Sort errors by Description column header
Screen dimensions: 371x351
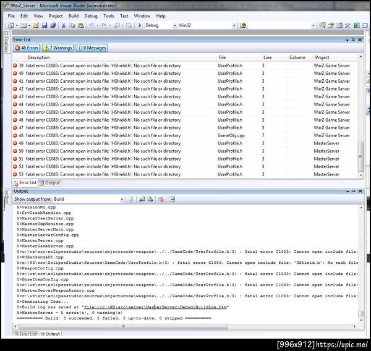(38, 57)
